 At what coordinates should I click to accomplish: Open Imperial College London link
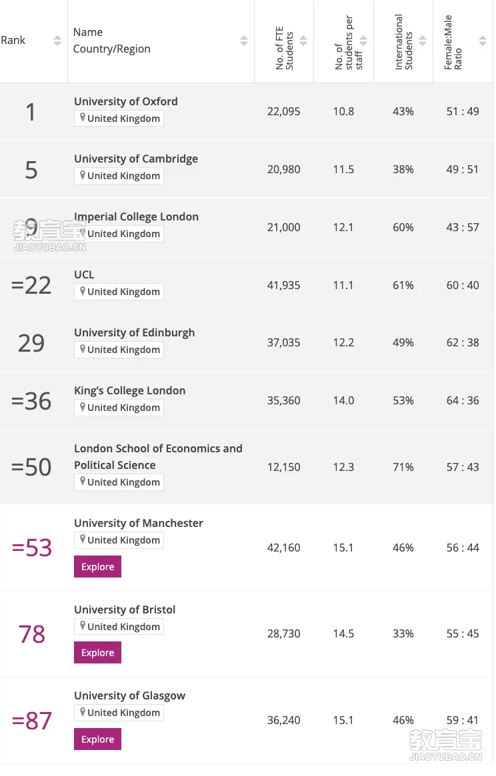click(136, 216)
